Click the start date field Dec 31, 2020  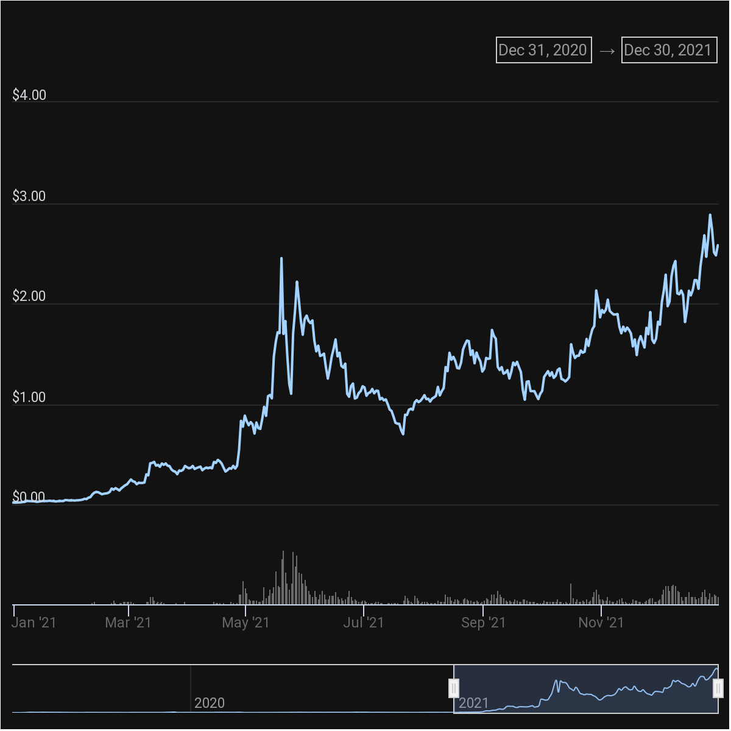(x=543, y=50)
